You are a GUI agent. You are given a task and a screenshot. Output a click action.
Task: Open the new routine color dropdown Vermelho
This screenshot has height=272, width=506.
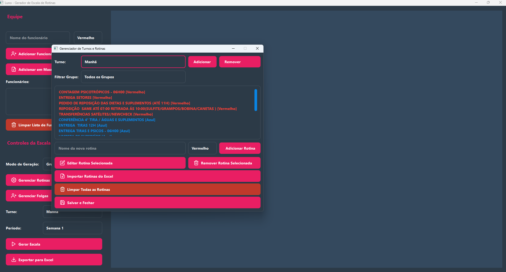pyautogui.click(x=202, y=148)
